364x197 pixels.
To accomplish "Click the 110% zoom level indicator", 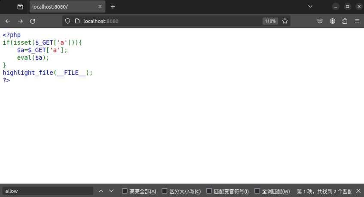I will [270, 21].
